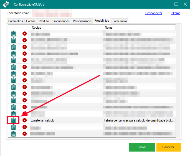Click the red delete icon in the last row

coord(24,134)
